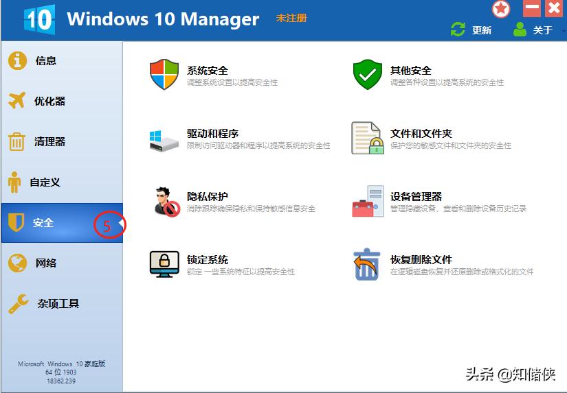Open the 驱动和程序 tool title

(x=212, y=134)
